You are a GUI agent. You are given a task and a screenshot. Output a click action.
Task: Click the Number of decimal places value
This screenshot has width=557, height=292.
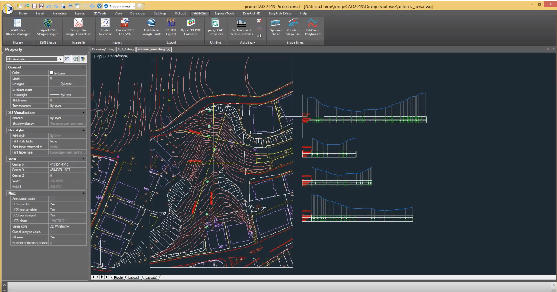point(68,243)
